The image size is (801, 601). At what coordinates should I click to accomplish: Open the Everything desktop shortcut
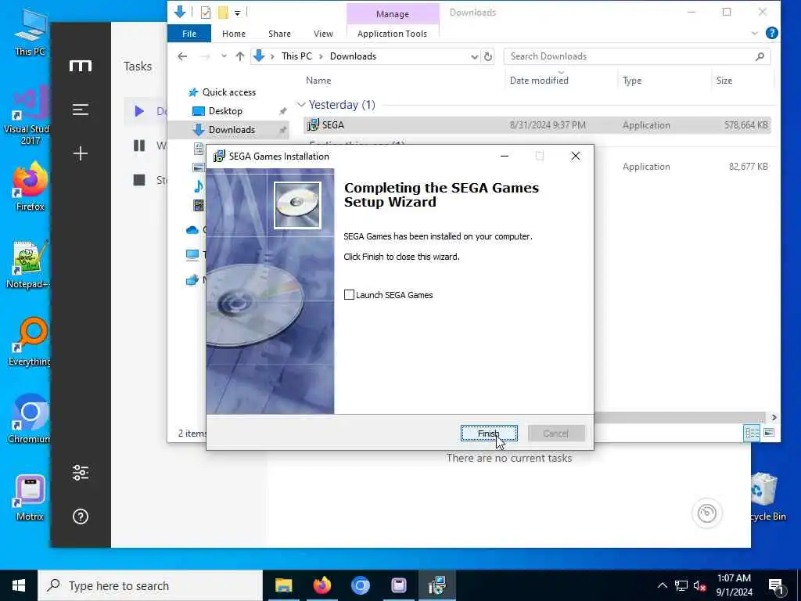click(x=29, y=343)
